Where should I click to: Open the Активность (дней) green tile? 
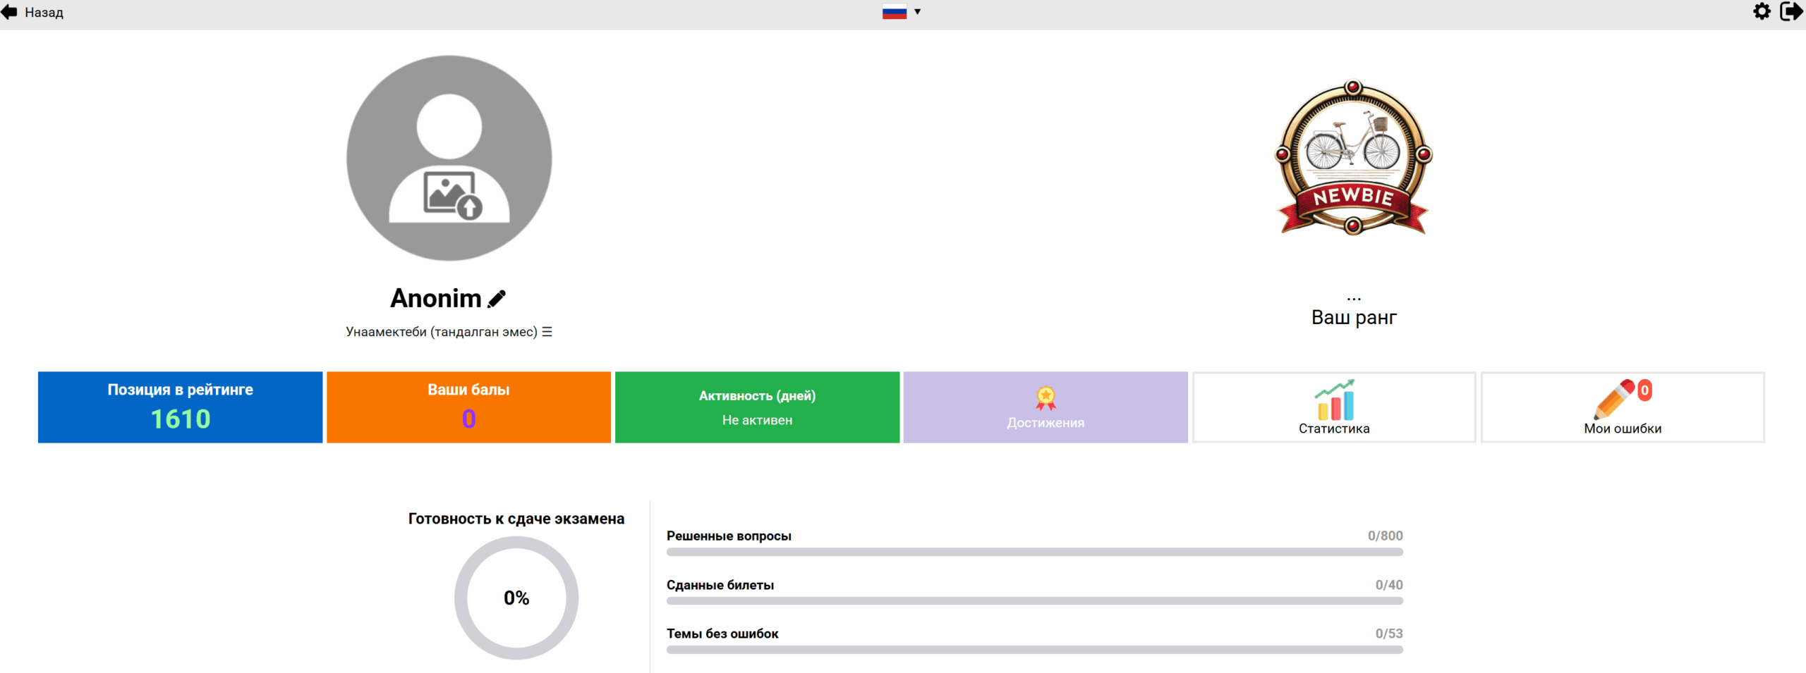(x=757, y=407)
